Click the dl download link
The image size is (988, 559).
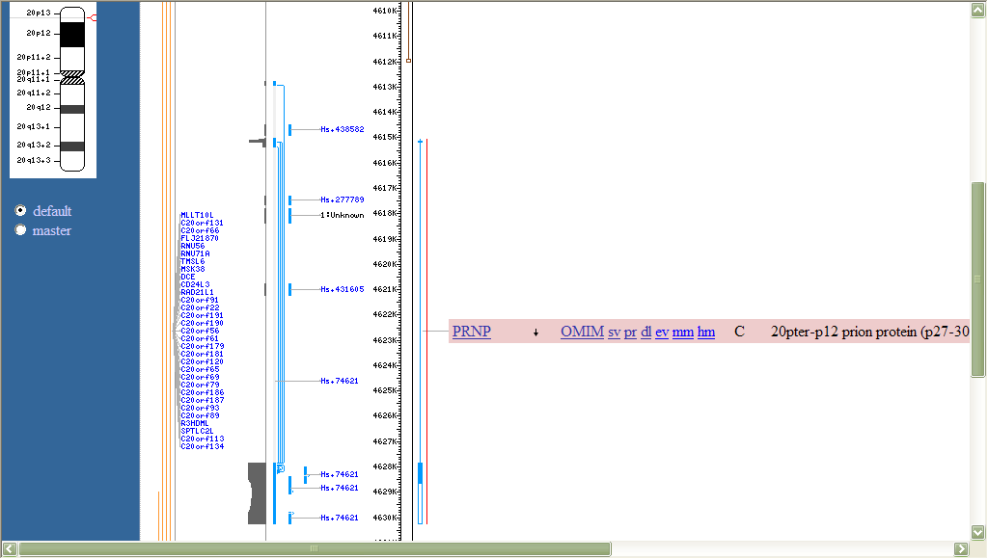pos(646,333)
